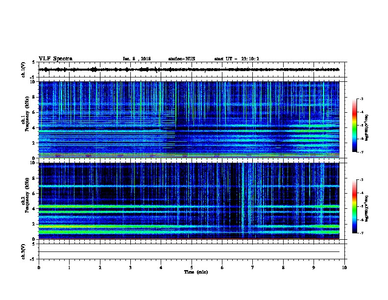Click time axis tick label "5" below ch.3 panel
The image size is (388, 300).
click(192, 268)
